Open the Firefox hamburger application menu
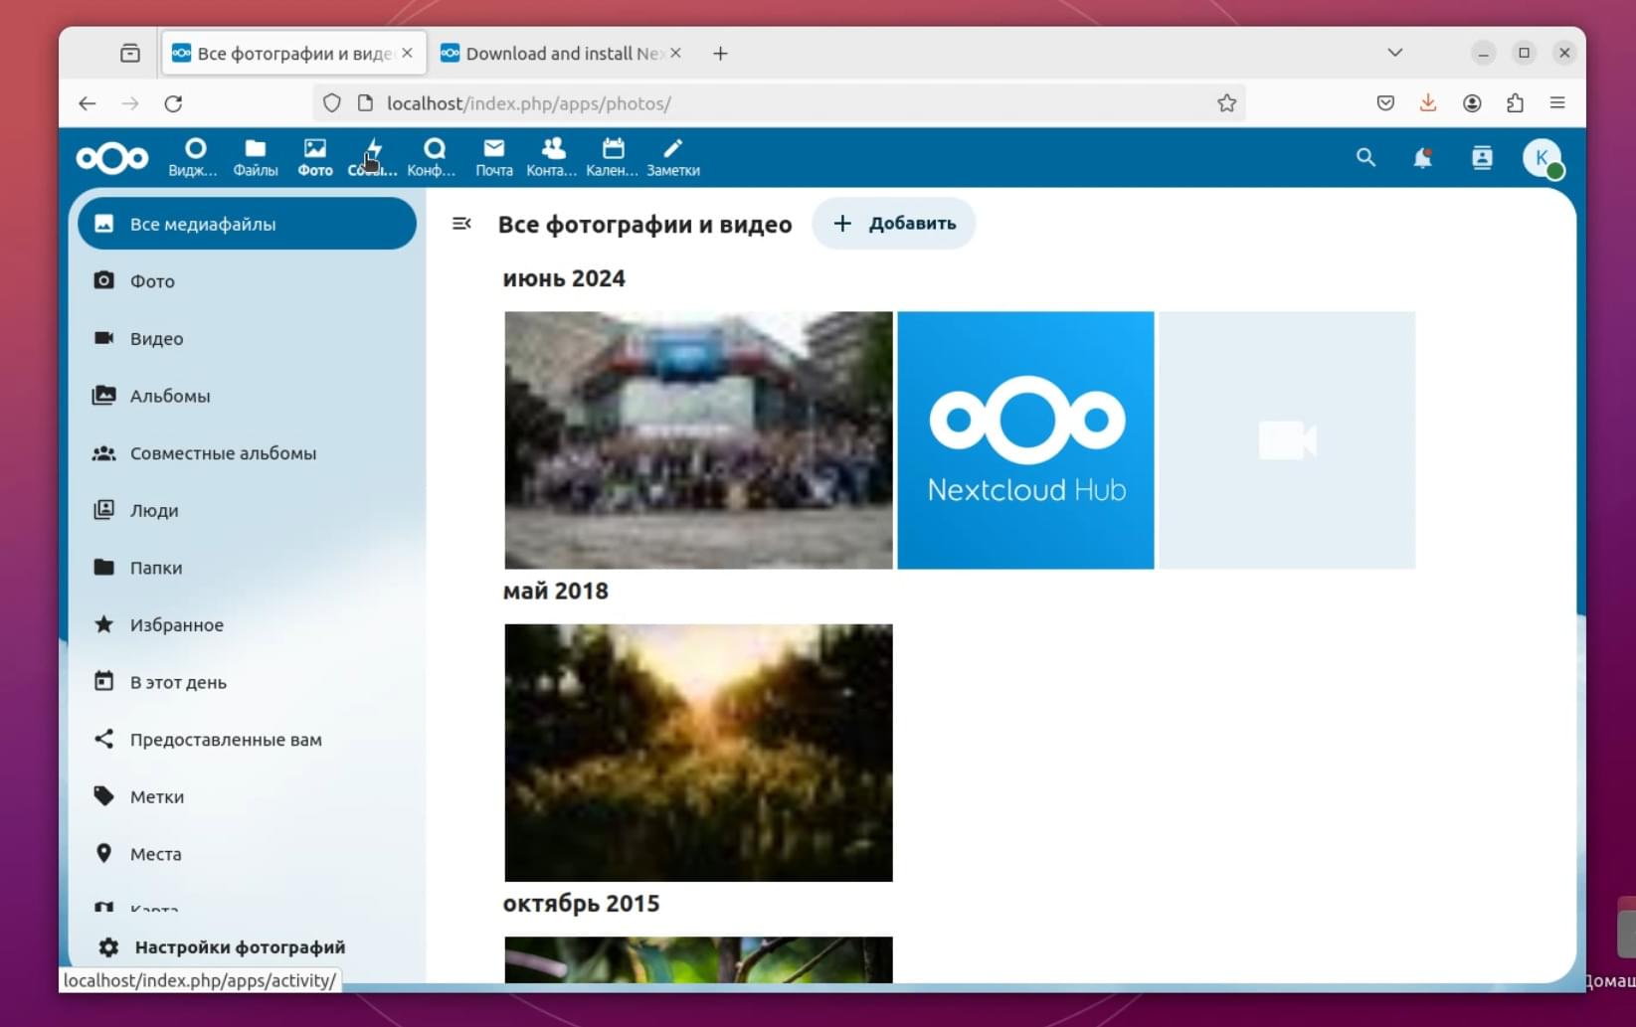Image resolution: width=1636 pixels, height=1027 pixels. coord(1557,103)
